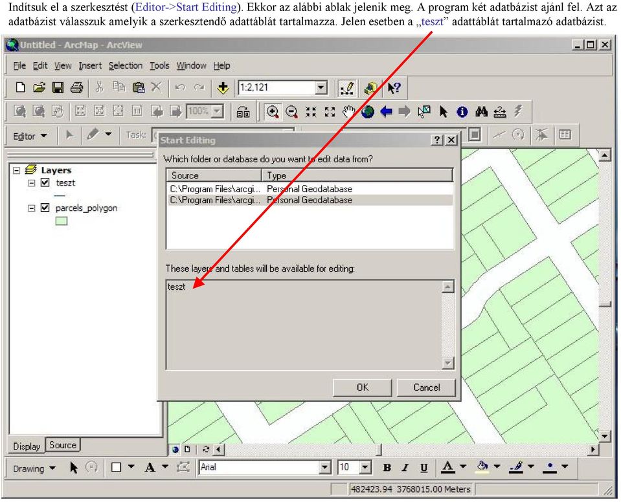The height and width of the screenshot is (502, 621).
Task: Open the Tools menu
Action: [159, 66]
